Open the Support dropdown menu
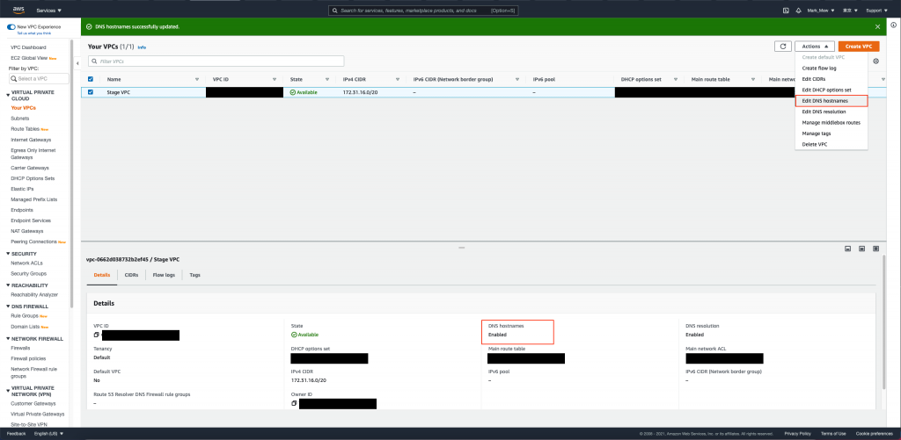The width and height of the screenshot is (901, 440). pyautogui.click(x=877, y=11)
